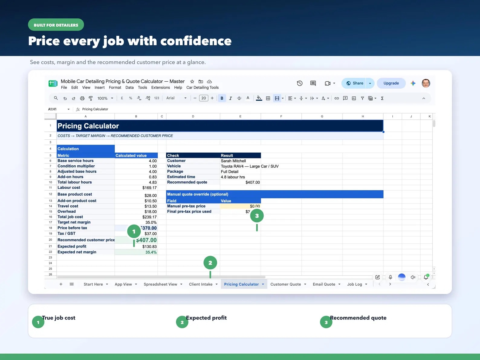Open the Extensions menu
Screen dimensions: 480x360
(x=161, y=88)
